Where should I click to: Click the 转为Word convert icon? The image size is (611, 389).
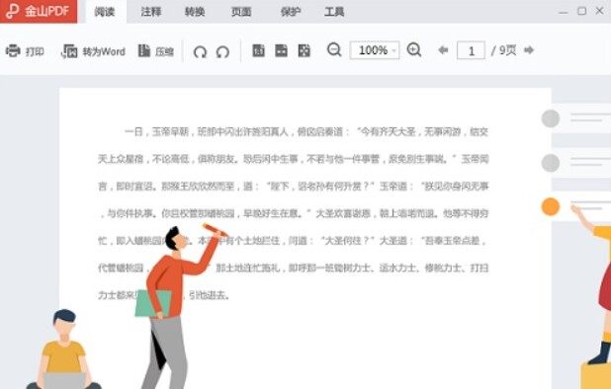(x=69, y=51)
